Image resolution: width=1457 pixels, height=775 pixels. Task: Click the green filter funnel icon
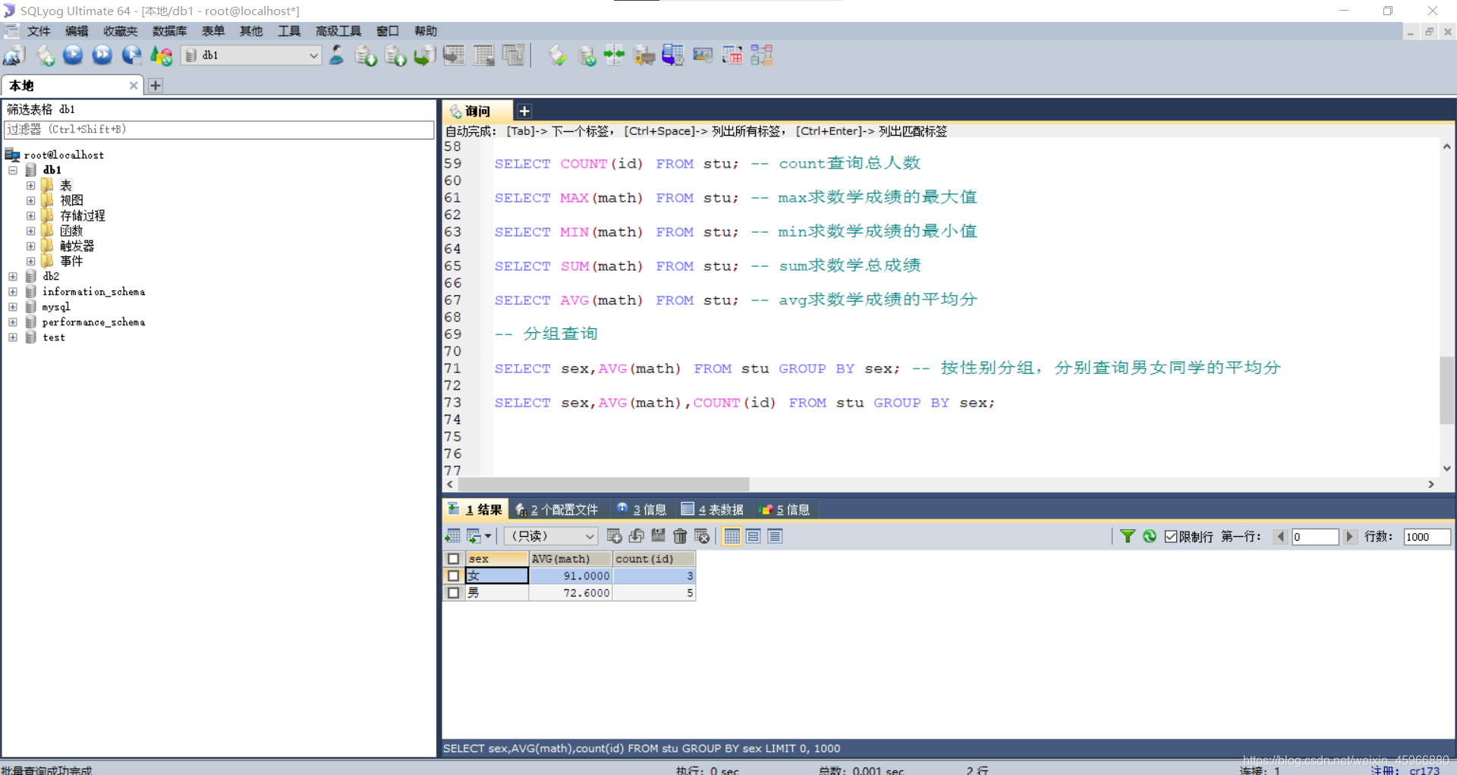(1128, 536)
